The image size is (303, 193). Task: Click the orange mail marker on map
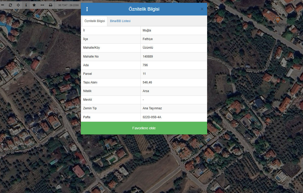pos(278,20)
